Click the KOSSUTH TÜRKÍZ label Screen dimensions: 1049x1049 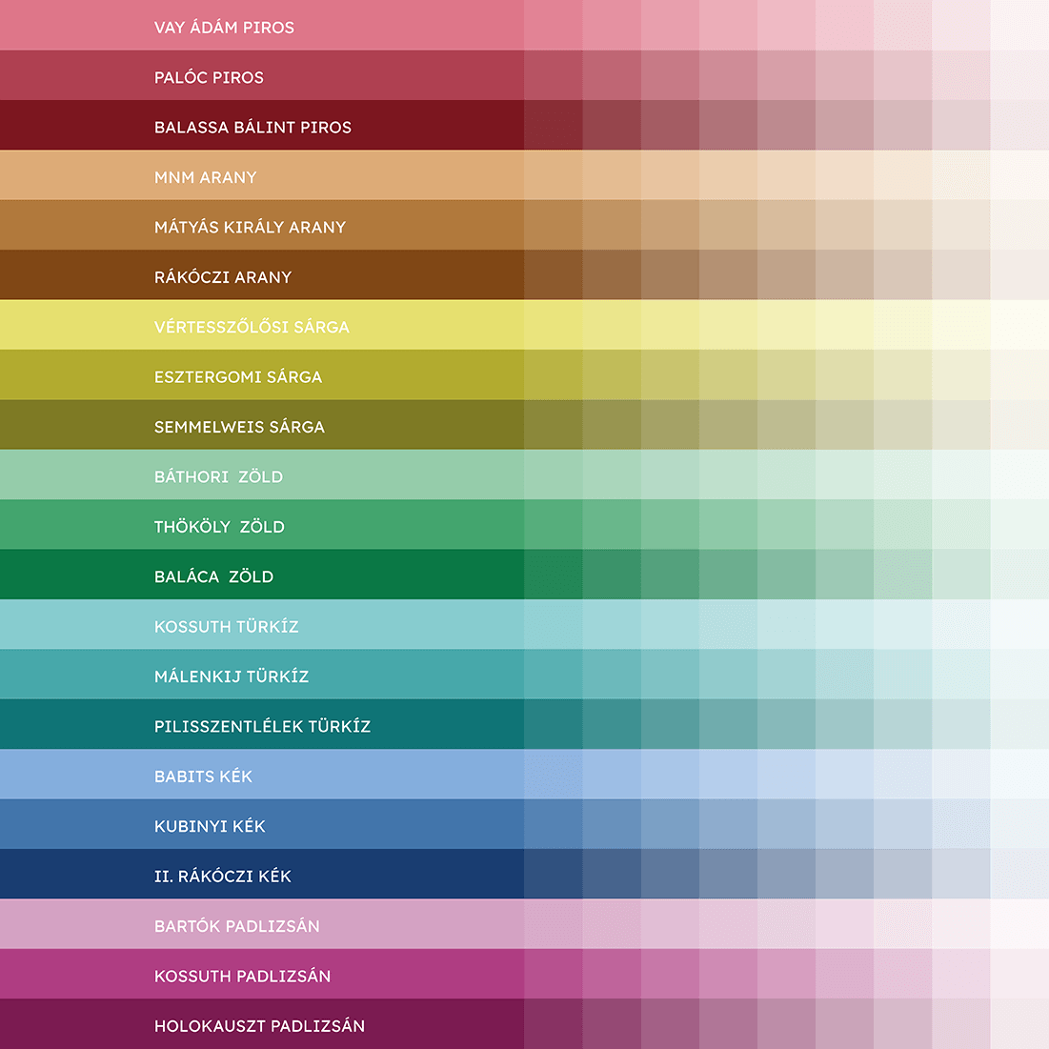pos(226,627)
